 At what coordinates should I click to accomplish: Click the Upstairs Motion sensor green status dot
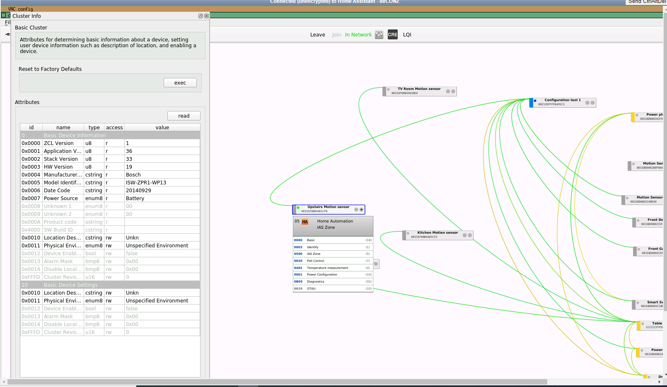[298, 208]
